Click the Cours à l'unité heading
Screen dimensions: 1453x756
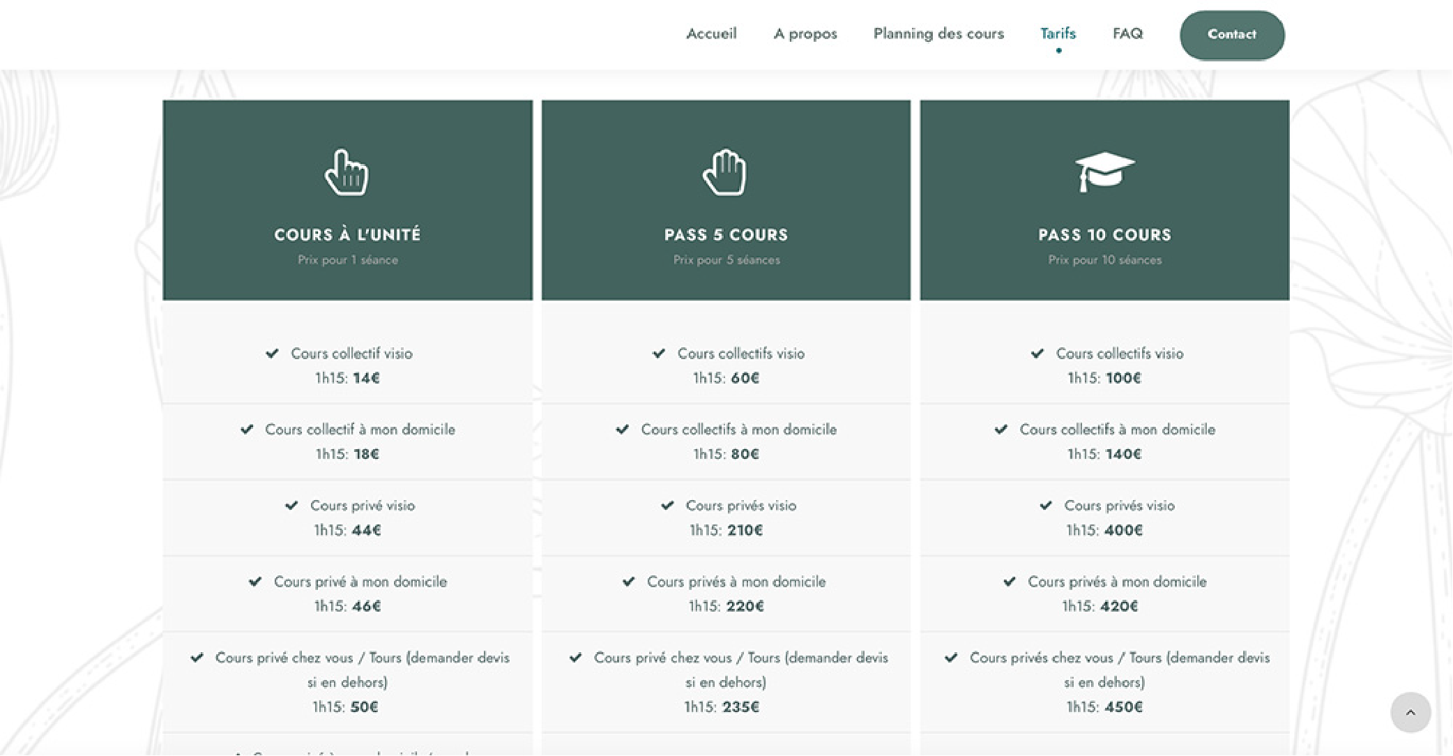click(347, 235)
